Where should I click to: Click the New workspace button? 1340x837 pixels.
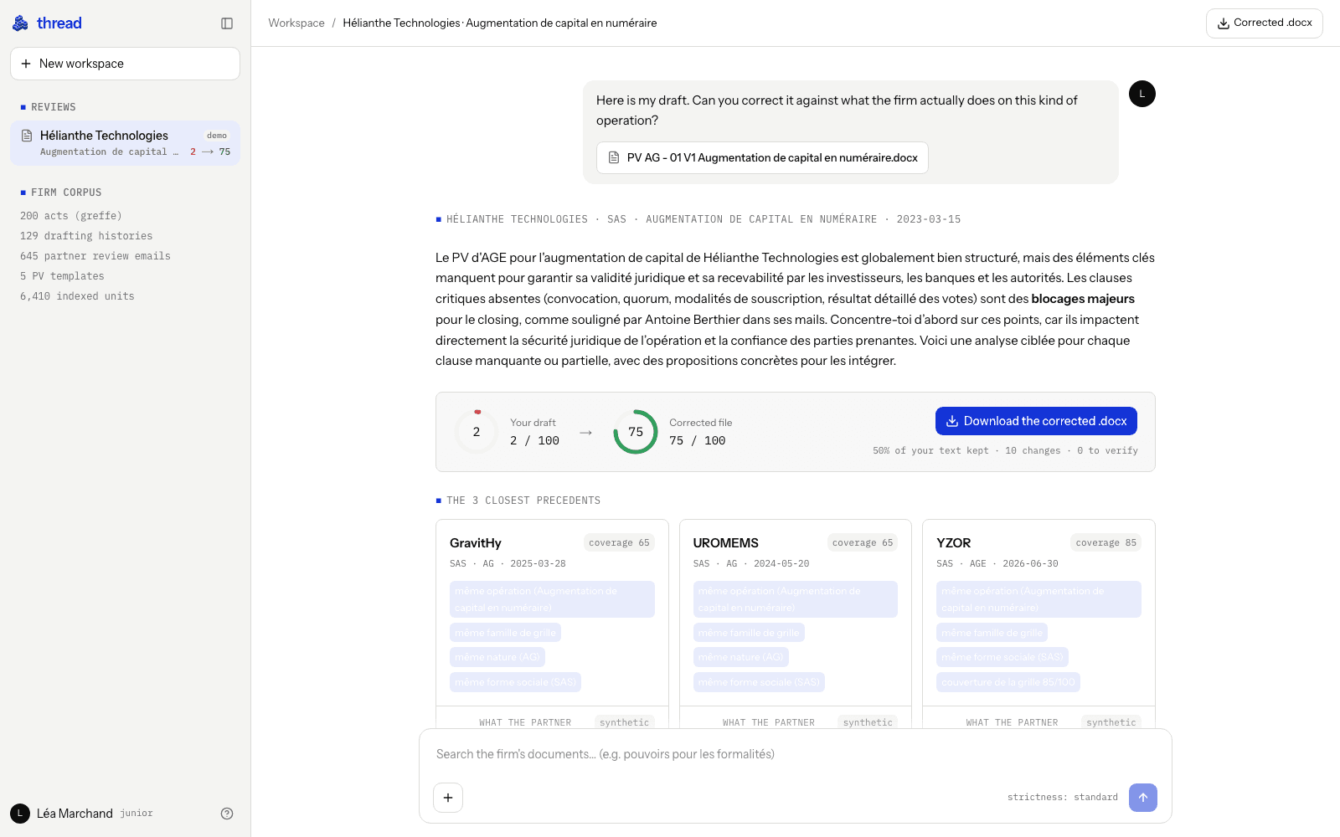coord(125,64)
